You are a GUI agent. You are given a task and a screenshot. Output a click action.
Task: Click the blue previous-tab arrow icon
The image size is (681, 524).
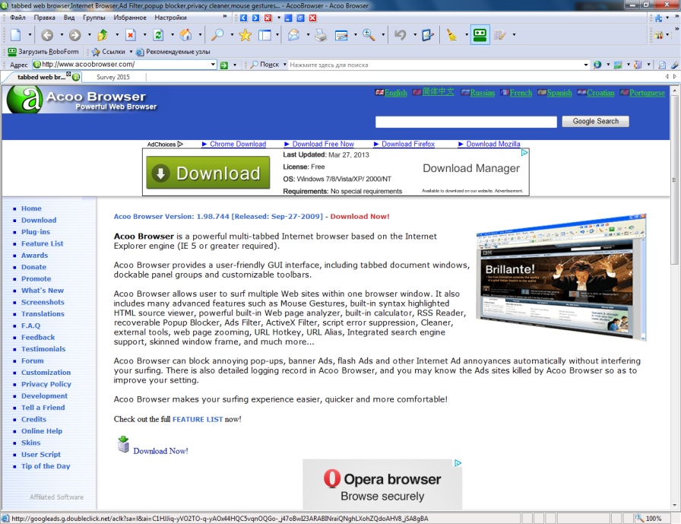(x=243, y=17)
